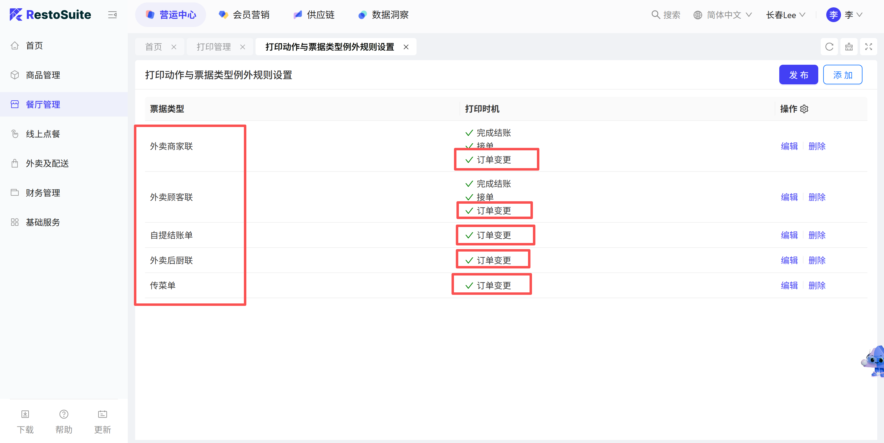
Task: Click the 更新 updates icon
Action: tap(102, 414)
